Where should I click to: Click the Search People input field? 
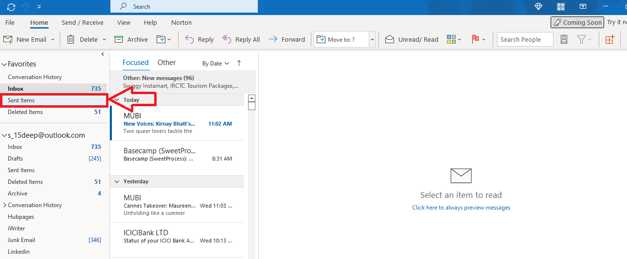pos(525,40)
